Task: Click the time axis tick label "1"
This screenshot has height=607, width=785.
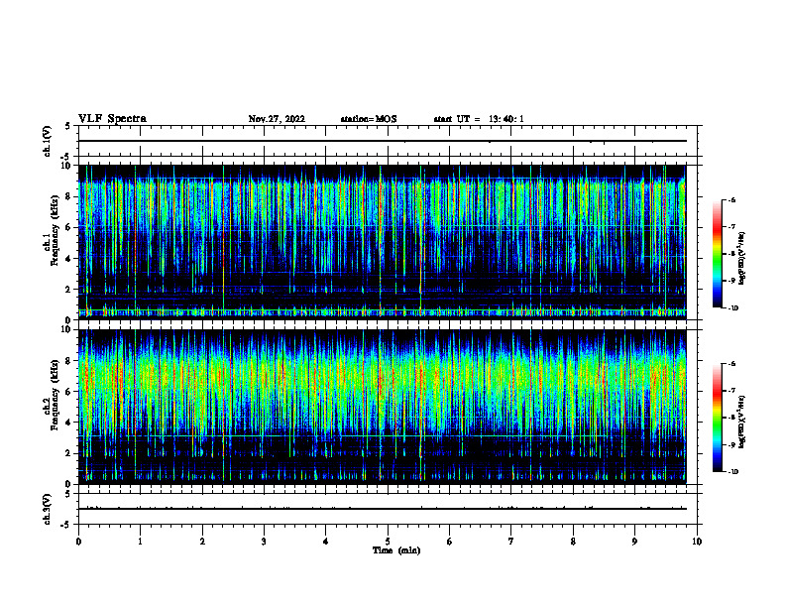Action: tap(141, 542)
